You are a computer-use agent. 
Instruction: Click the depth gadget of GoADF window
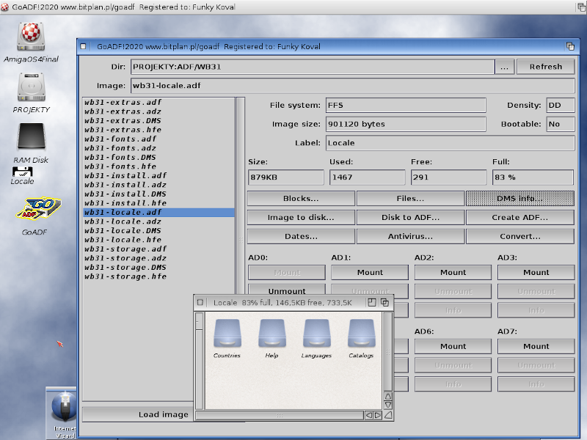tap(570, 46)
